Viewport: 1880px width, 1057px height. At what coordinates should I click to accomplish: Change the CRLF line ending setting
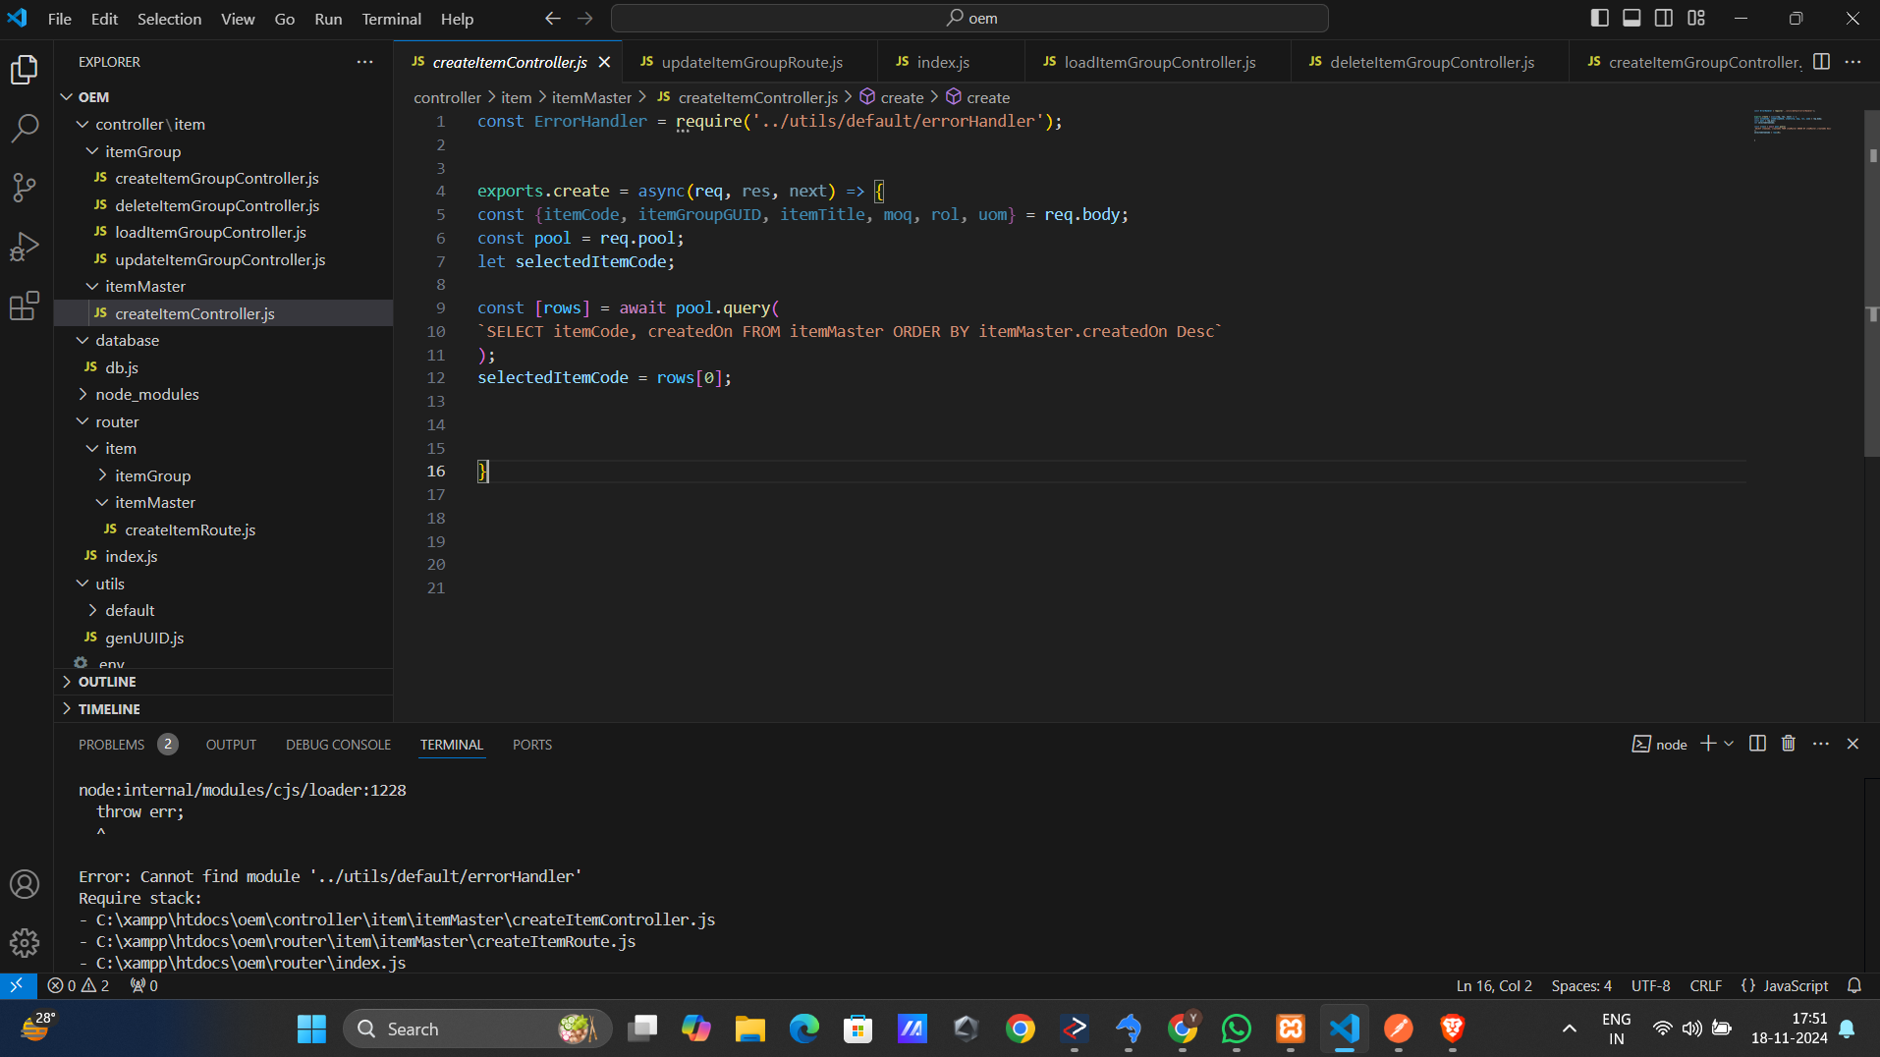1705,985
